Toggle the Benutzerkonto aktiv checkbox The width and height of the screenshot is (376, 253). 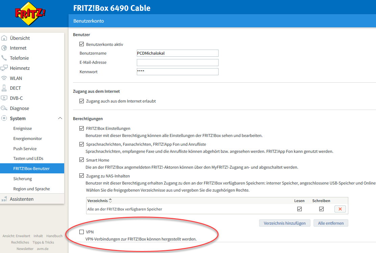pyautogui.click(x=81, y=44)
